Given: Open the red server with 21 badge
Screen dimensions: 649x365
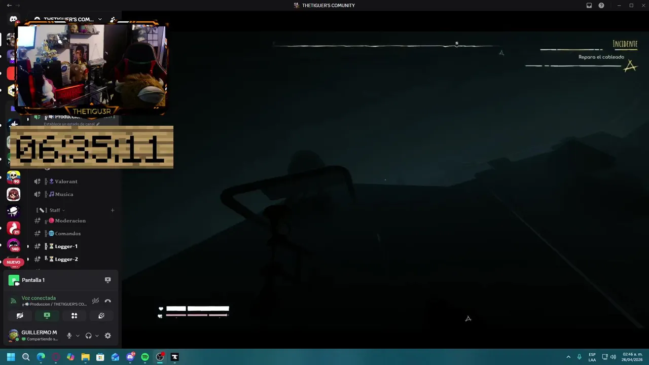Looking at the screenshot, I should [x=13, y=229].
